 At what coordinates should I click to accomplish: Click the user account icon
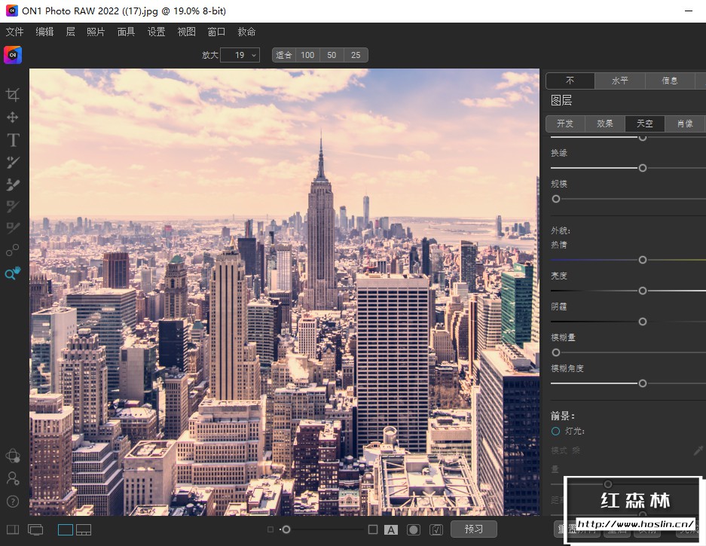[13, 478]
